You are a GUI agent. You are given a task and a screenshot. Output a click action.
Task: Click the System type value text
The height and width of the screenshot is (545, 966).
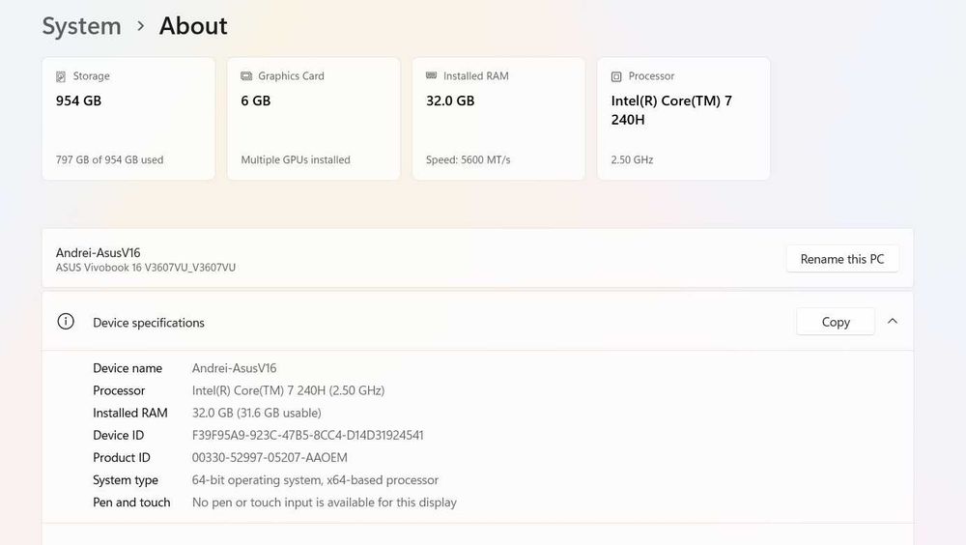[315, 480]
